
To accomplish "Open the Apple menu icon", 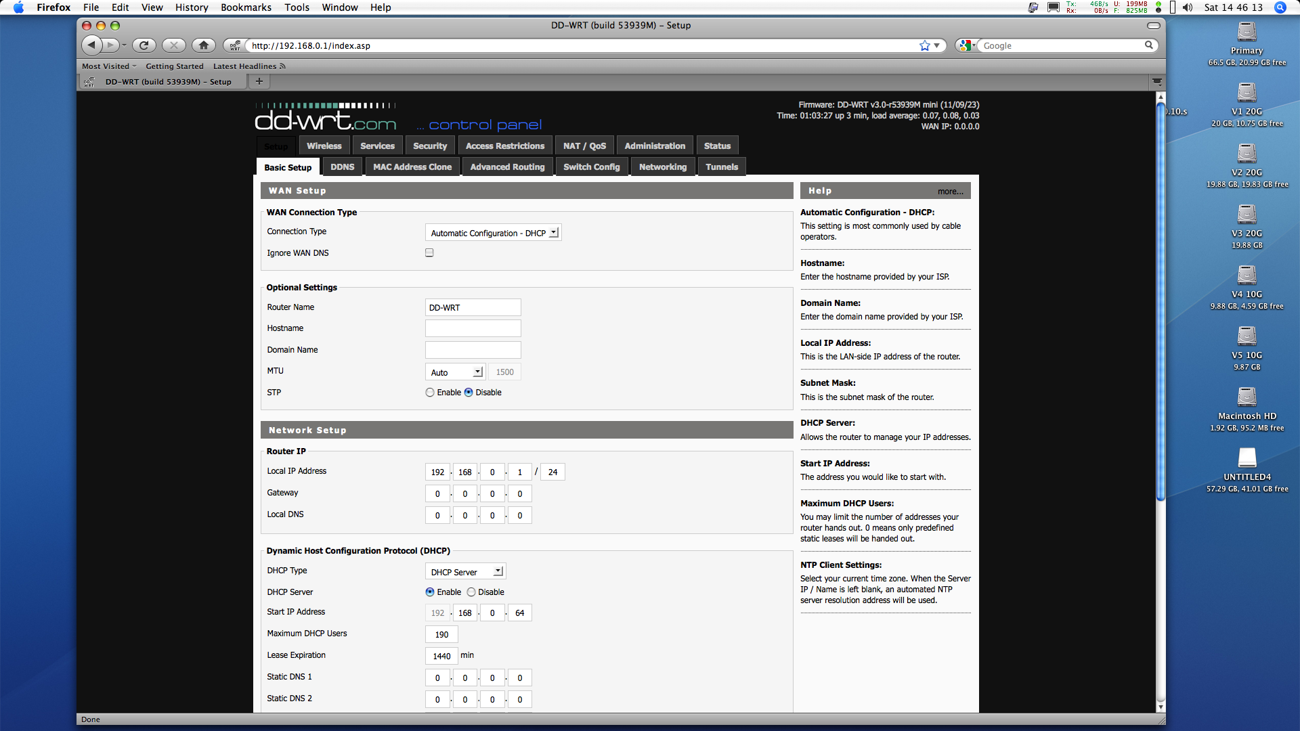I will tap(18, 7).
